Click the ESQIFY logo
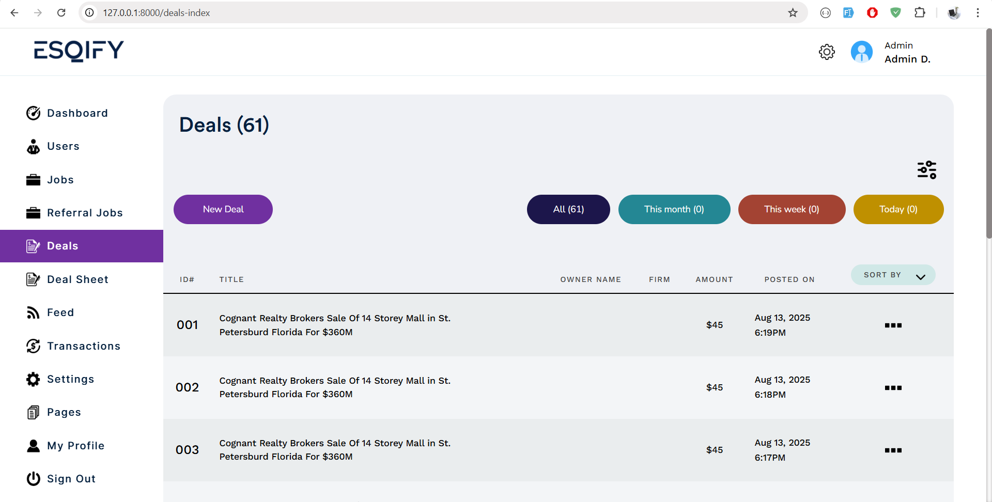 (79, 51)
